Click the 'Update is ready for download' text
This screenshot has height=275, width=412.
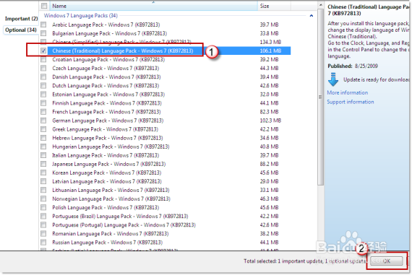[x=377, y=79]
